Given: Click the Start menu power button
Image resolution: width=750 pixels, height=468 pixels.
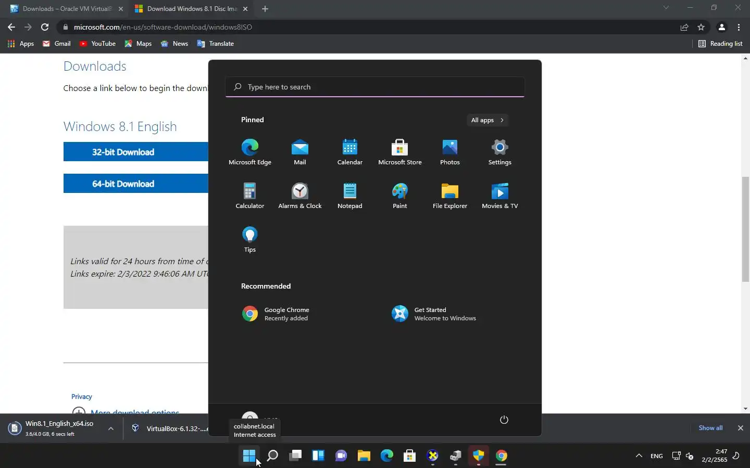Looking at the screenshot, I should 504,420.
